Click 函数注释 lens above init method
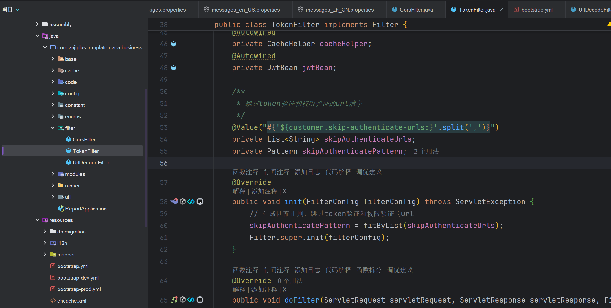This screenshot has height=308, width=611. click(x=246, y=172)
